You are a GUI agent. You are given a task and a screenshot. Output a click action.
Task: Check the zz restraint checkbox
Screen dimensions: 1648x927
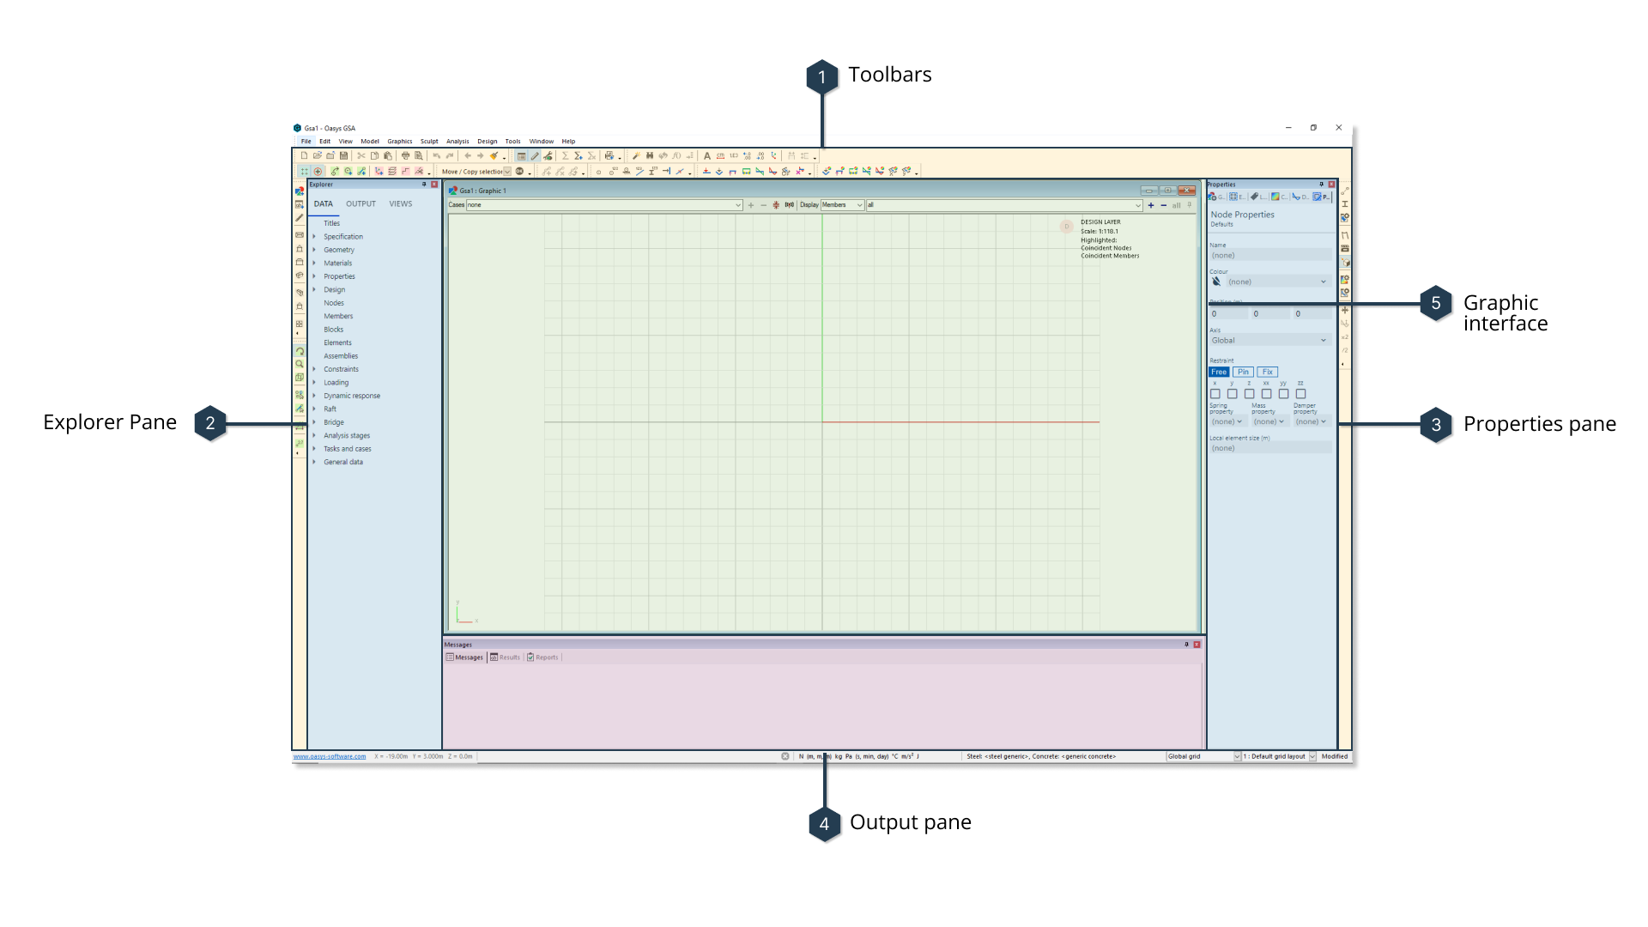(x=1301, y=393)
